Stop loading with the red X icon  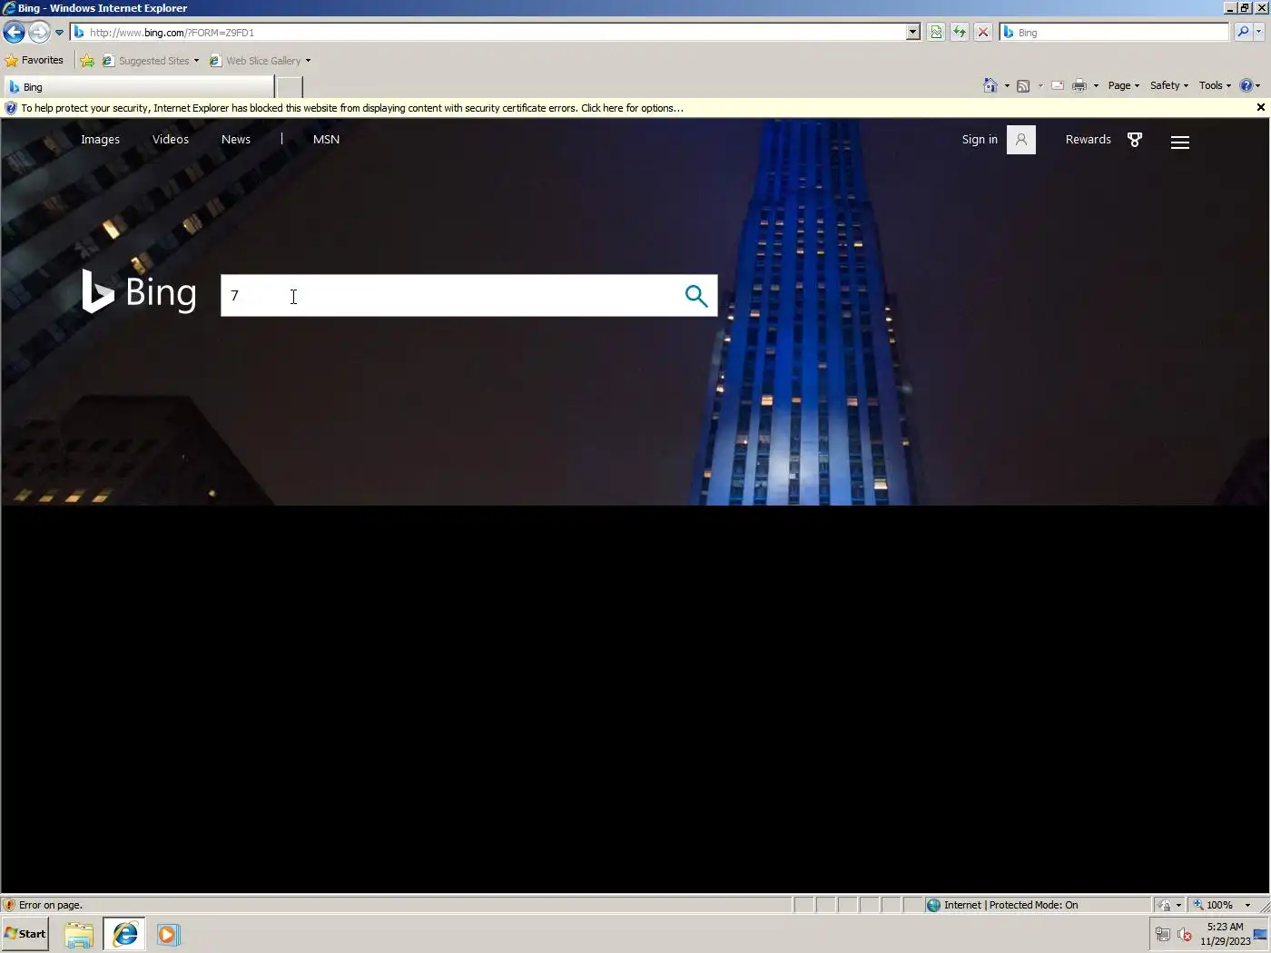pyautogui.click(x=982, y=33)
